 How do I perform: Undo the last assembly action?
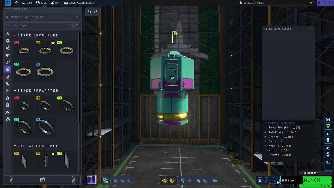[89, 12]
